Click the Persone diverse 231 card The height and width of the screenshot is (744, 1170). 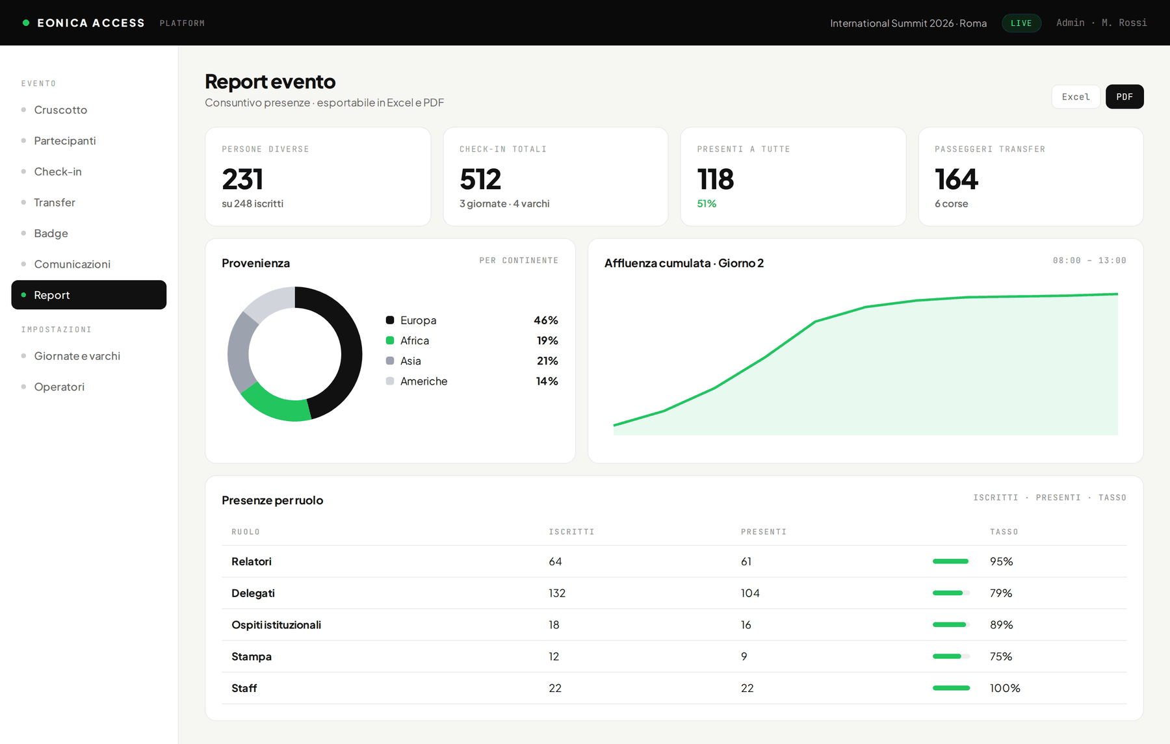point(318,177)
